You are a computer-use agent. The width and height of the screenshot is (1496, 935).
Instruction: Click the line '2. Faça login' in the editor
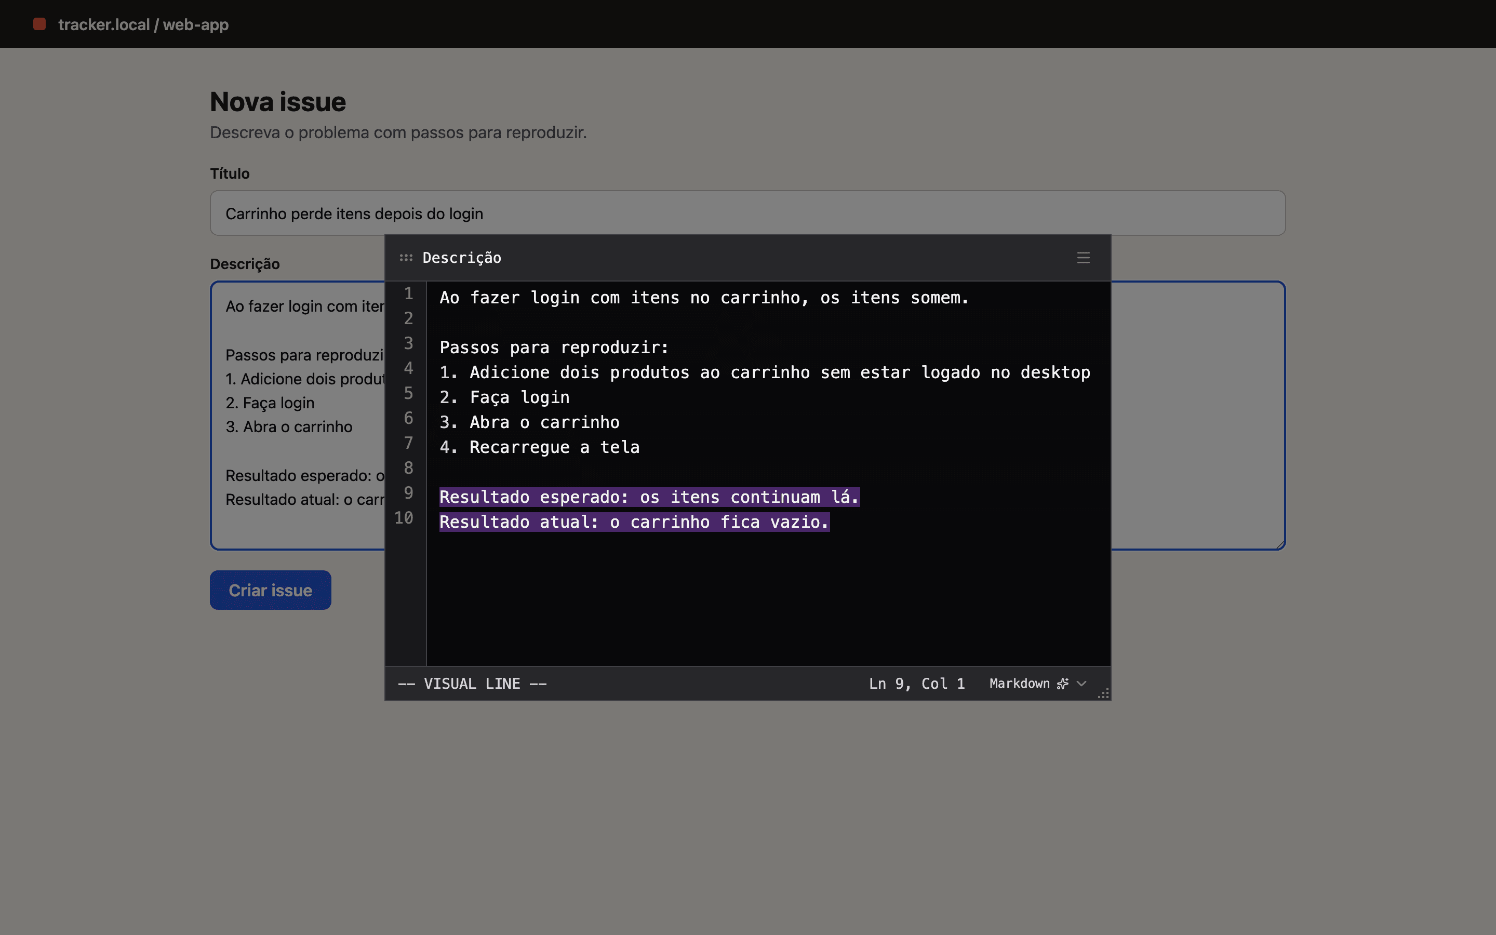pos(504,397)
